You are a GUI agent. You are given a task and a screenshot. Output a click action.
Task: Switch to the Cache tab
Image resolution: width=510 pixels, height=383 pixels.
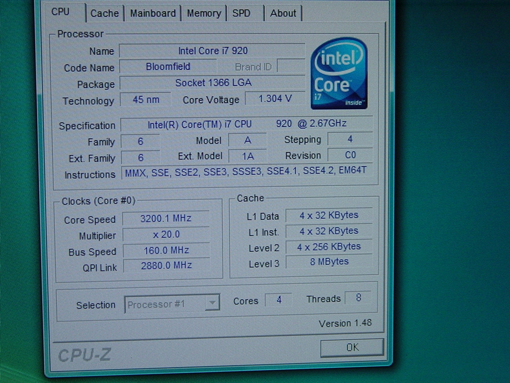coord(105,13)
